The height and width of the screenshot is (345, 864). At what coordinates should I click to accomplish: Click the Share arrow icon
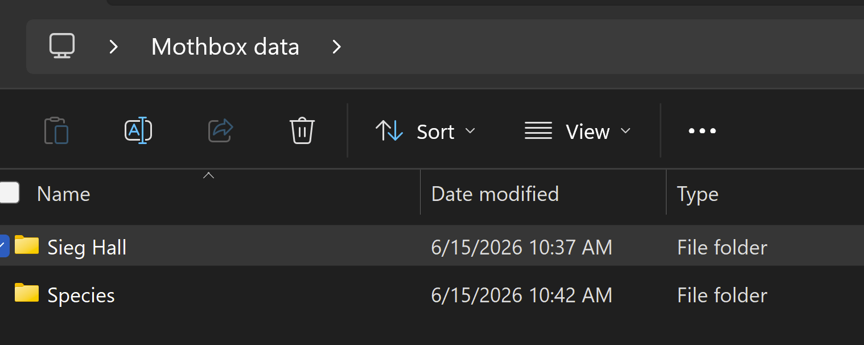click(221, 130)
